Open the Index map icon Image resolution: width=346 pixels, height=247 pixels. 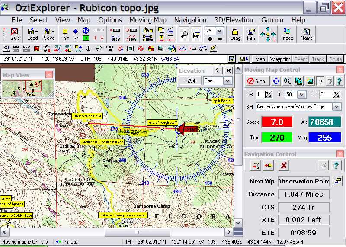[287, 34]
